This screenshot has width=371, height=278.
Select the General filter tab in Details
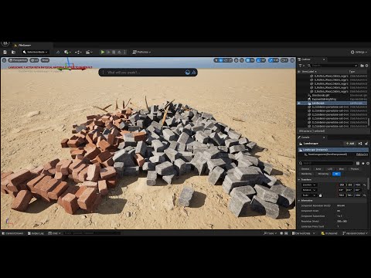305,169
